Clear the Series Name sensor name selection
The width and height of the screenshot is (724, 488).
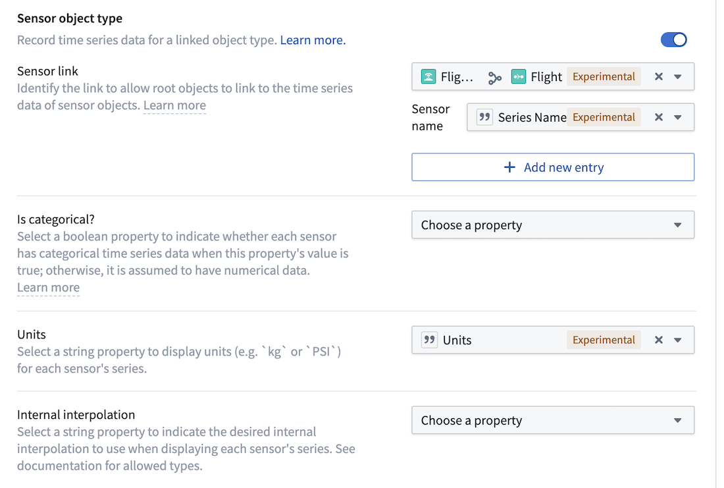tap(659, 117)
